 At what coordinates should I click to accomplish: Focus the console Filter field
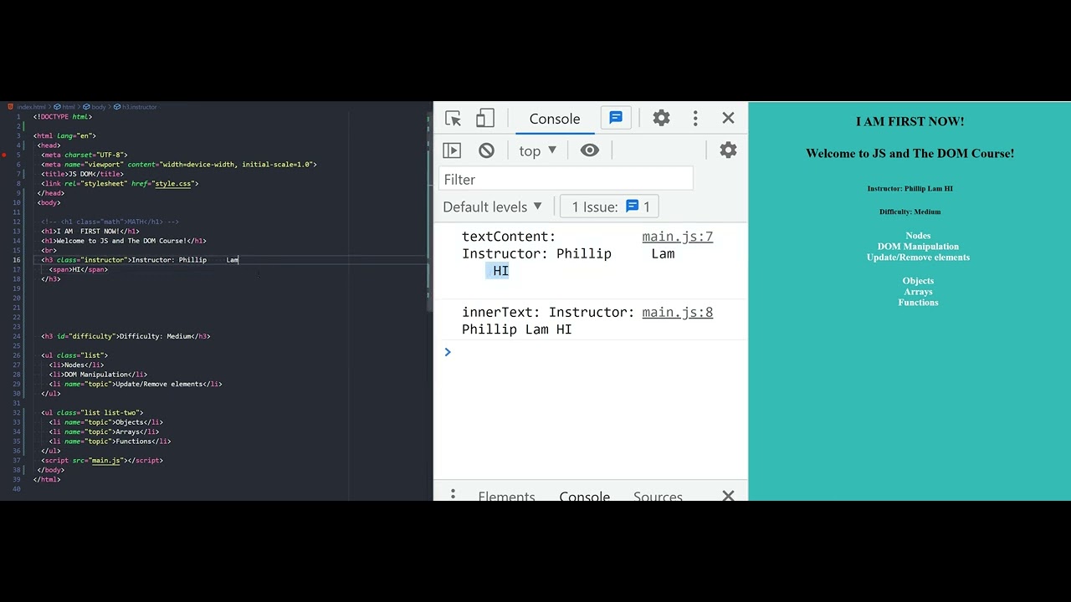pyautogui.click(x=566, y=180)
